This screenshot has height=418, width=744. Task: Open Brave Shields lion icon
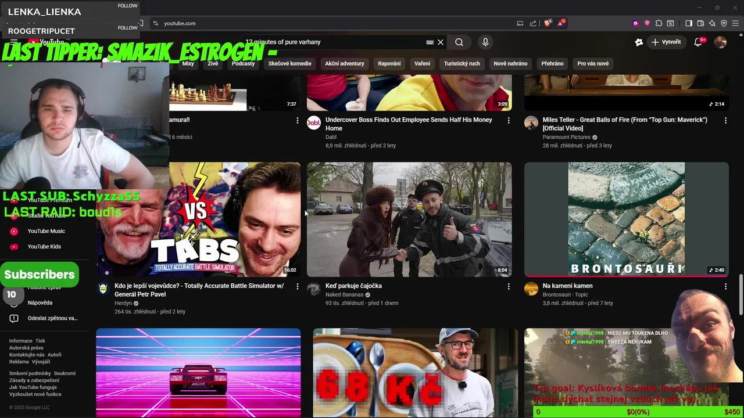click(547, 23)
